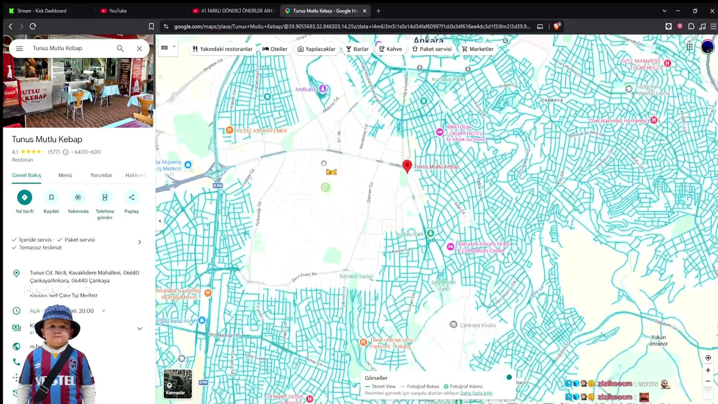Clear the Tunus Mutlu Kebap search
718x404 pixels.
[140, 48]
